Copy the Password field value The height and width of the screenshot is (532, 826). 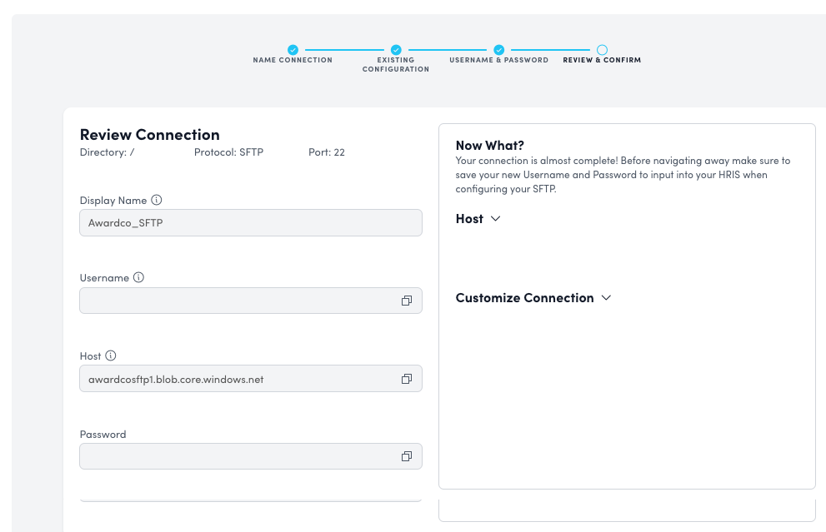point(407,455)
